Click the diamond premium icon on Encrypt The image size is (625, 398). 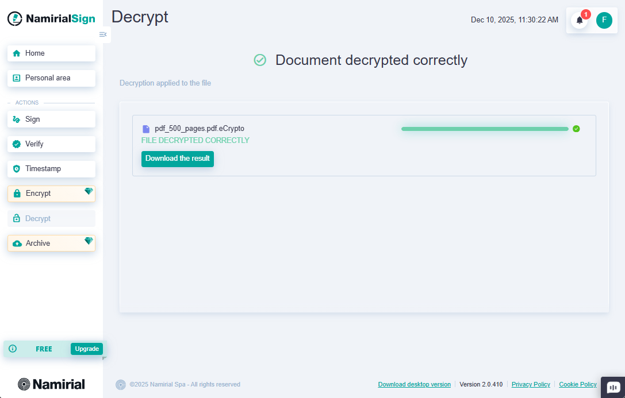tap(88, 191)
